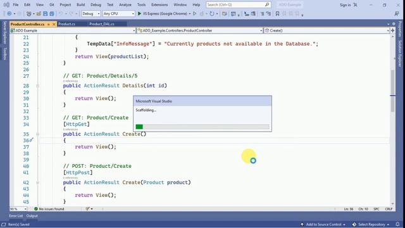405x228 pixels.
Task: Click the Microsoft Visual Studio dialog title
Action: click(x=154, y=101)
